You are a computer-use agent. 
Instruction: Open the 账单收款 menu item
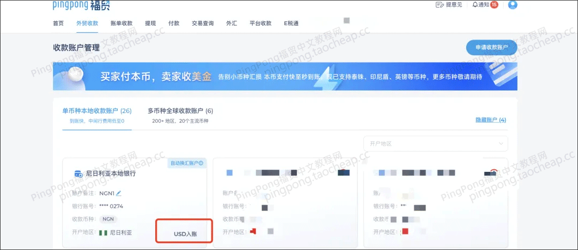coord(121,23)
